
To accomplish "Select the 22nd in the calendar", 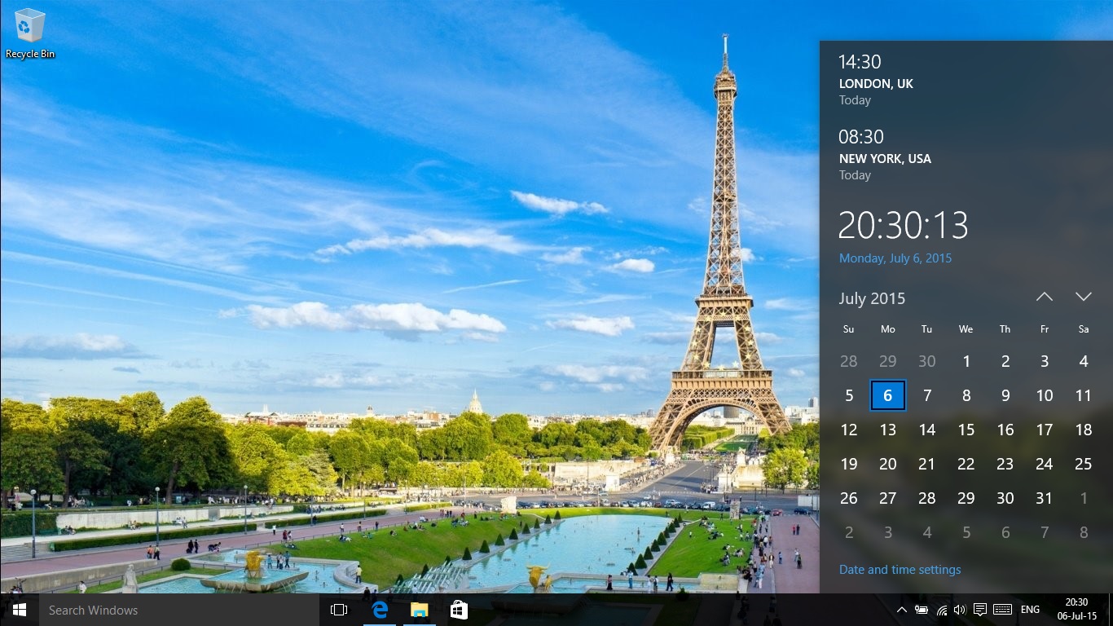I will (966, 465).
